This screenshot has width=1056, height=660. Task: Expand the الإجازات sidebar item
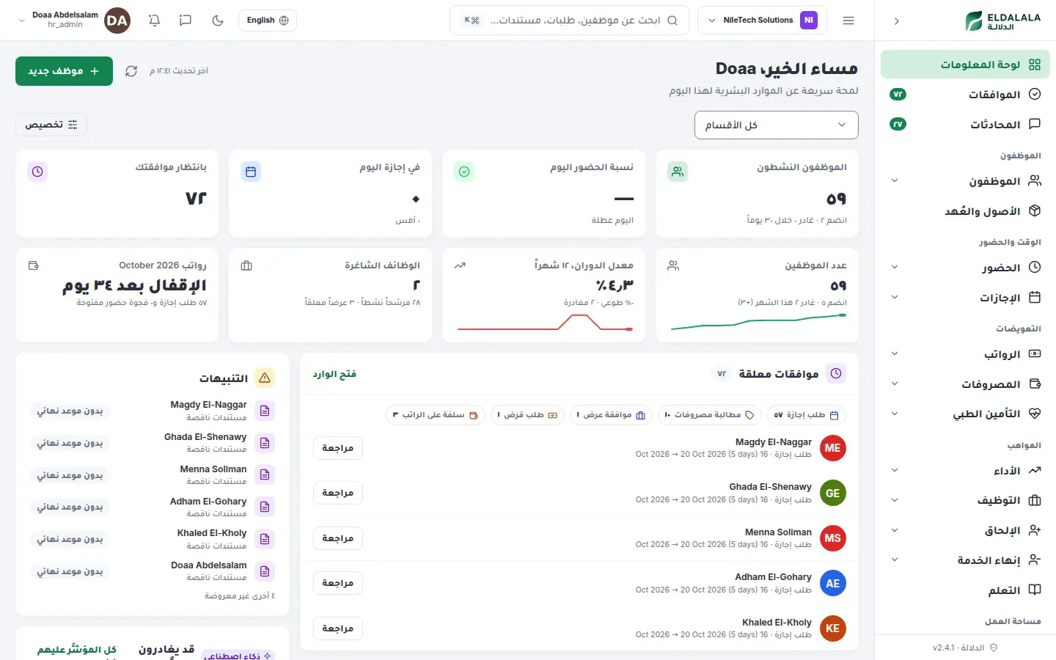965,298
